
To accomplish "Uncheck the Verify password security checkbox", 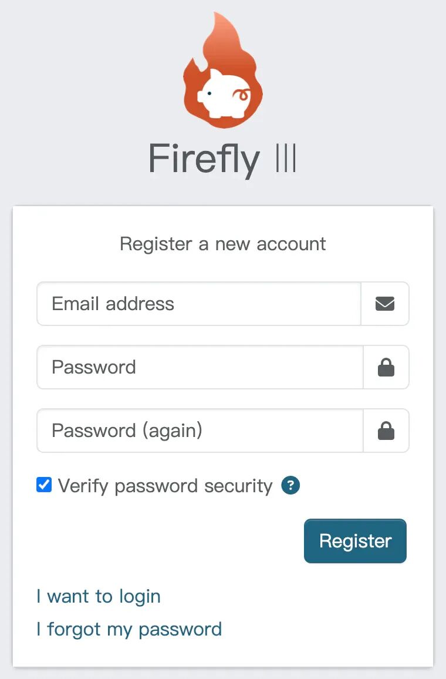I will pyautogui.click(x=44, y=485).
